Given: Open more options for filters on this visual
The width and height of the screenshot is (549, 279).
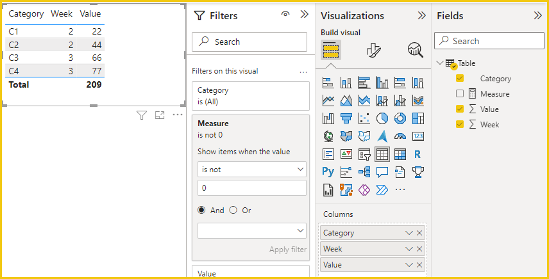Looking at the screenshot, I should [x=303, y=72].
